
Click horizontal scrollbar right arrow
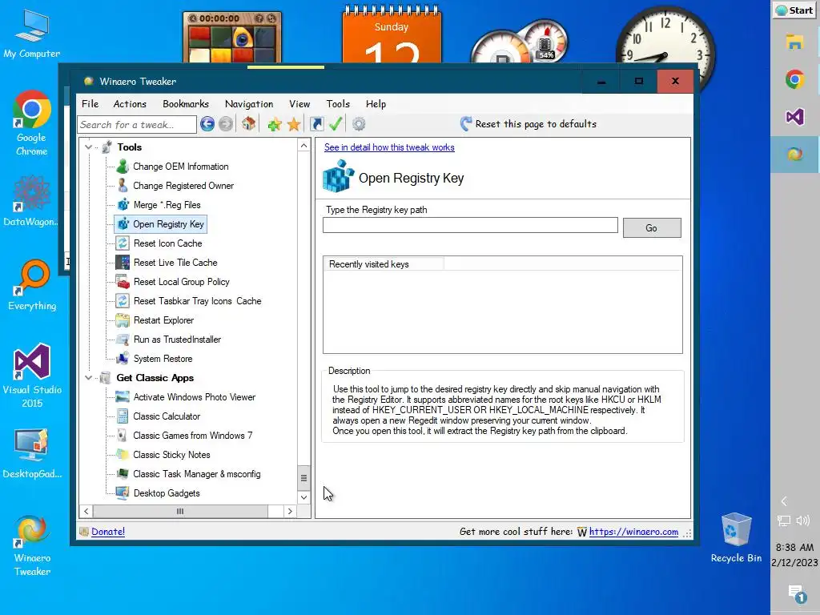pos(290,512)
